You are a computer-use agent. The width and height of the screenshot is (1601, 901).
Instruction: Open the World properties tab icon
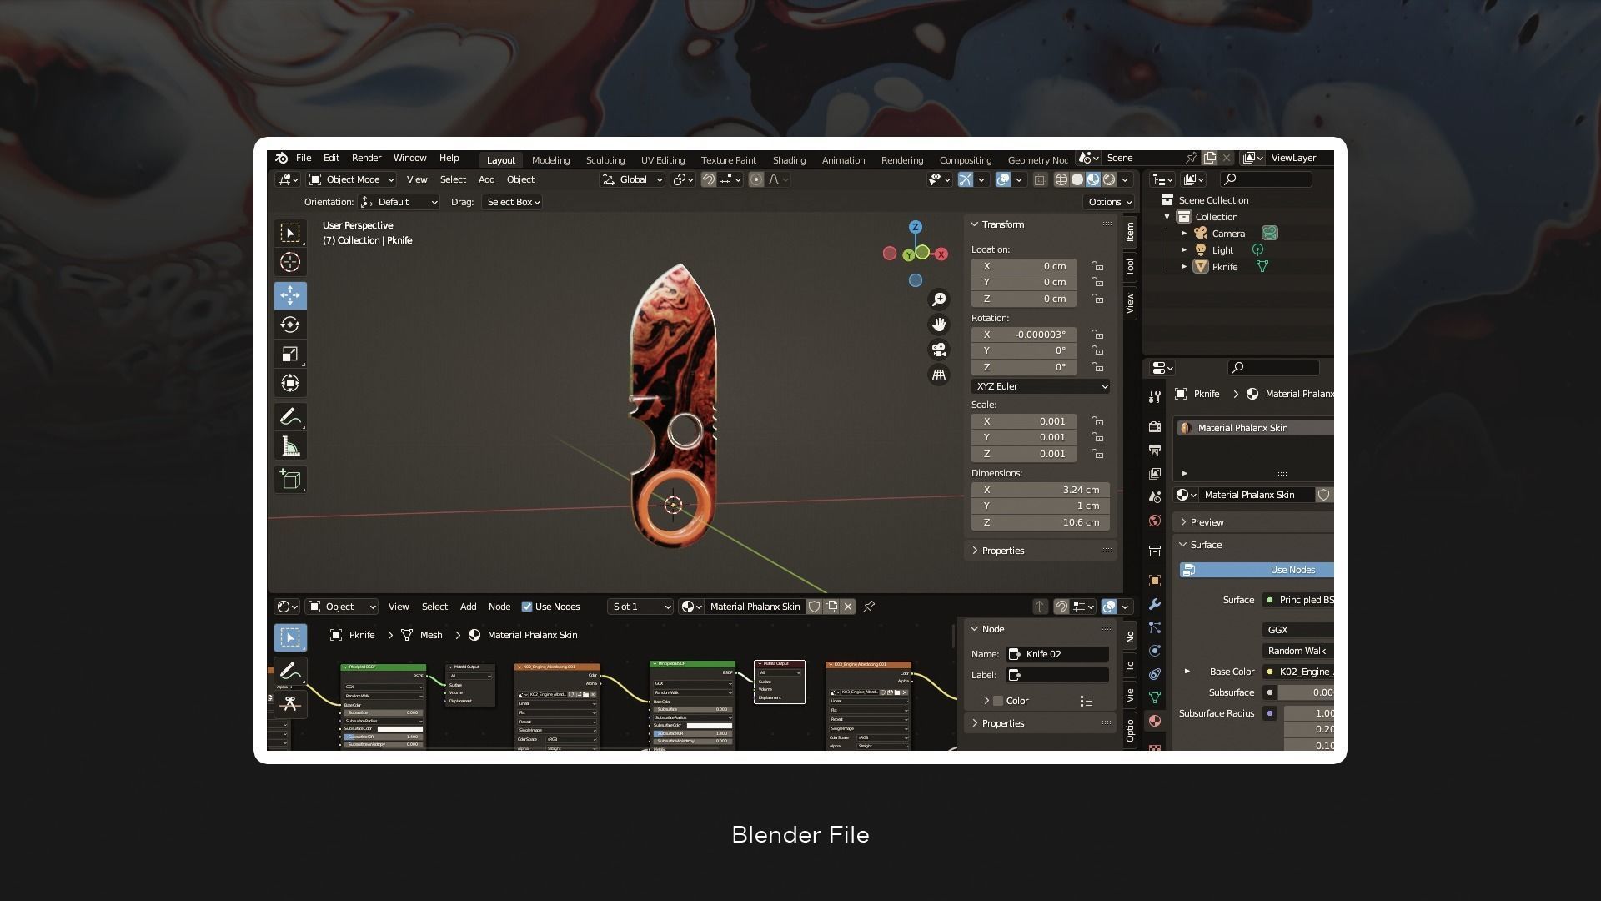click(x=1155, y=521)
